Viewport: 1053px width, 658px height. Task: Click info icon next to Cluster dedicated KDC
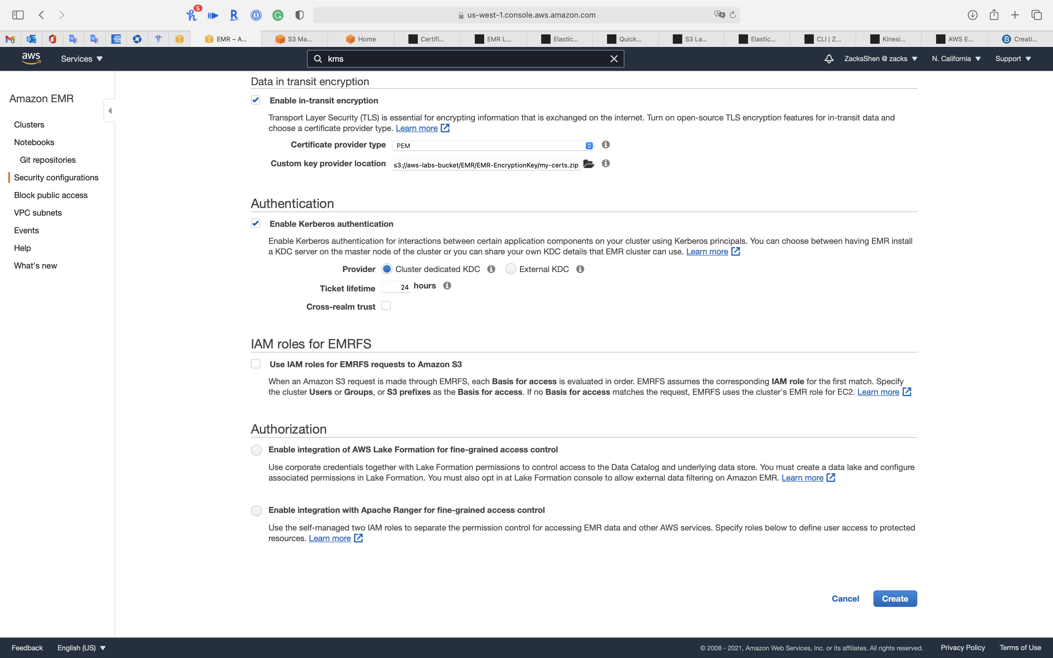coord(491,269)
